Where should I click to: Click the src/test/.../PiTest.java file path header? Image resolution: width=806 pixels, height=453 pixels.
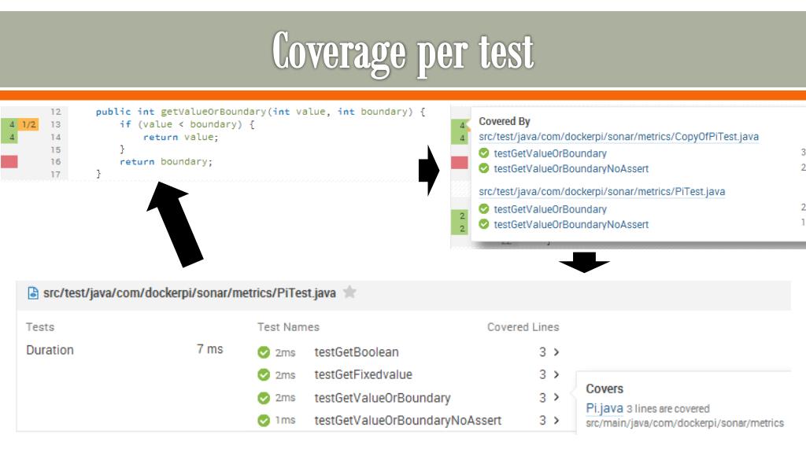tap(189, 293)
